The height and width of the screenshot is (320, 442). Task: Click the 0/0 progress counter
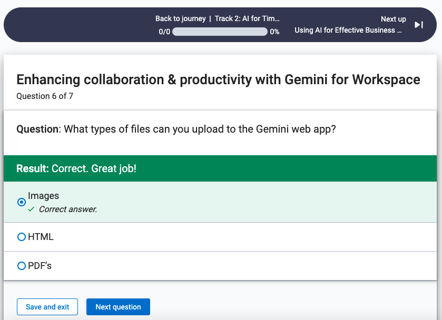[x=164, y=32]
